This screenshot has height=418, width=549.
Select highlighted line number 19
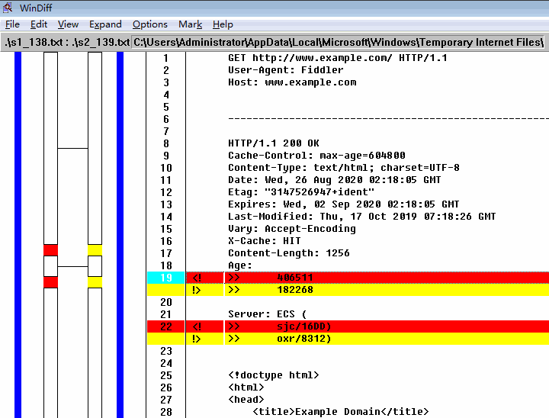tap(166, 278)
